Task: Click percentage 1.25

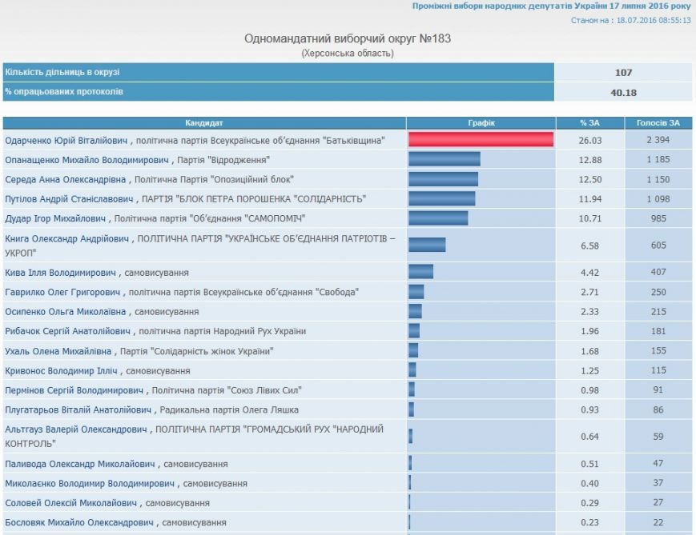Action: (590, 371)
